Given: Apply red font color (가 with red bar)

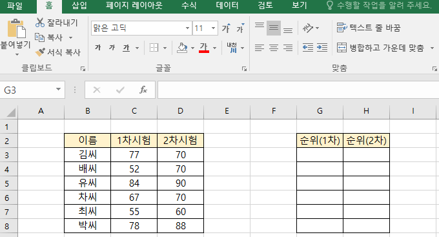Looking at the screenshot, I should (x=204, y=48).
